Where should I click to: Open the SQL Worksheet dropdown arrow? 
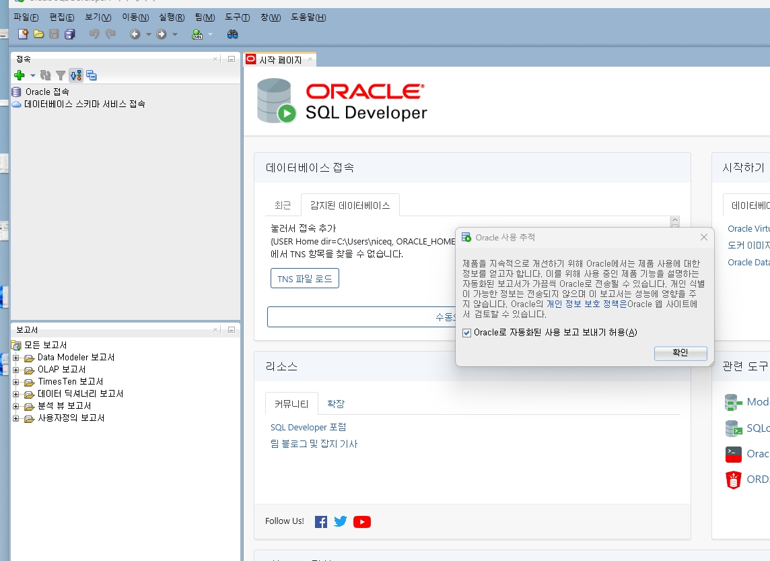click(x=210, y=34)
